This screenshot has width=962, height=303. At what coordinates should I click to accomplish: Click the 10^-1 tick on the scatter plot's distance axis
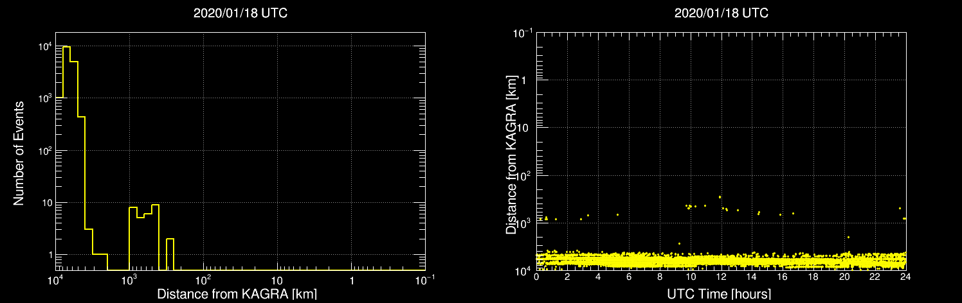[x=523, y=31]
